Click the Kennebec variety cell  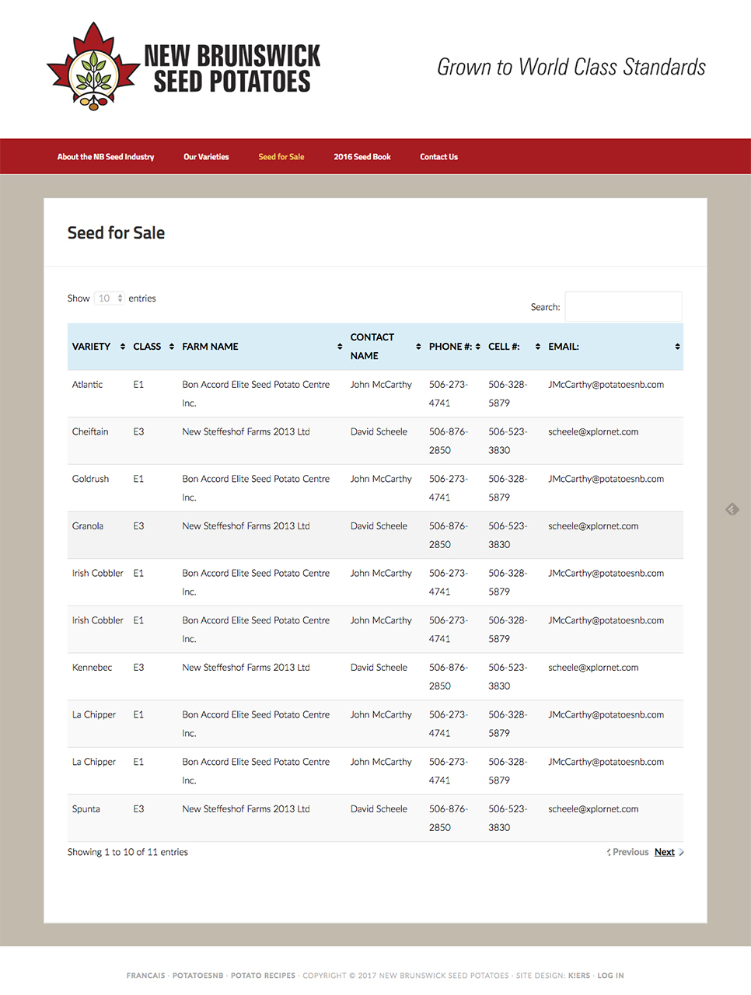coord(93,668)
